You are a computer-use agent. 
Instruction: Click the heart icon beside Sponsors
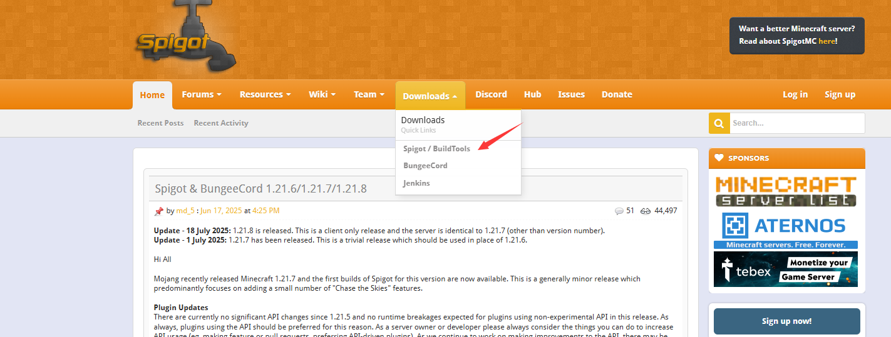(719, 158)
